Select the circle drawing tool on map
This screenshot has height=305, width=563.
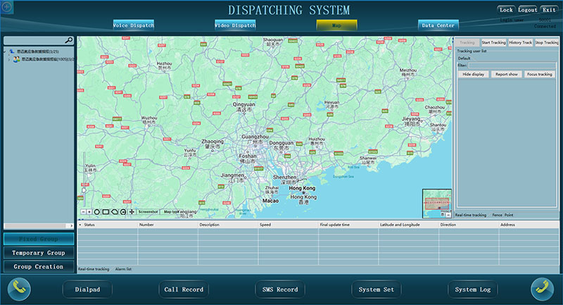coord(96,212)
